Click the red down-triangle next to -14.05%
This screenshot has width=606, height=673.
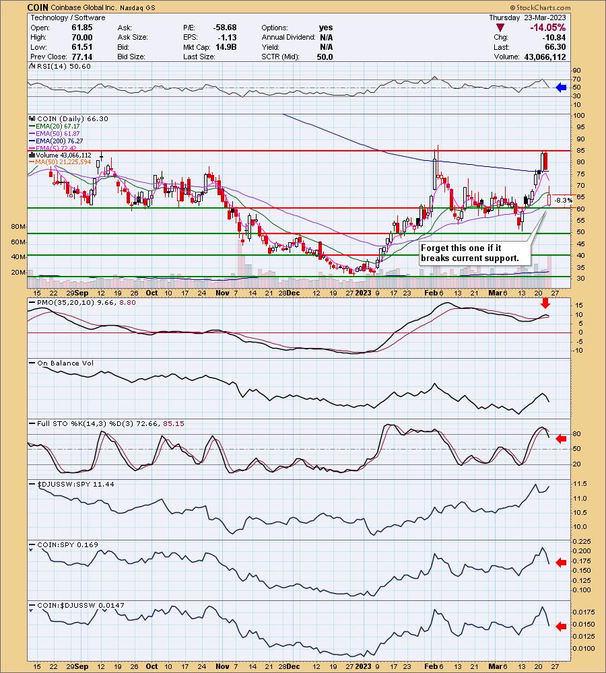(500, 28)
